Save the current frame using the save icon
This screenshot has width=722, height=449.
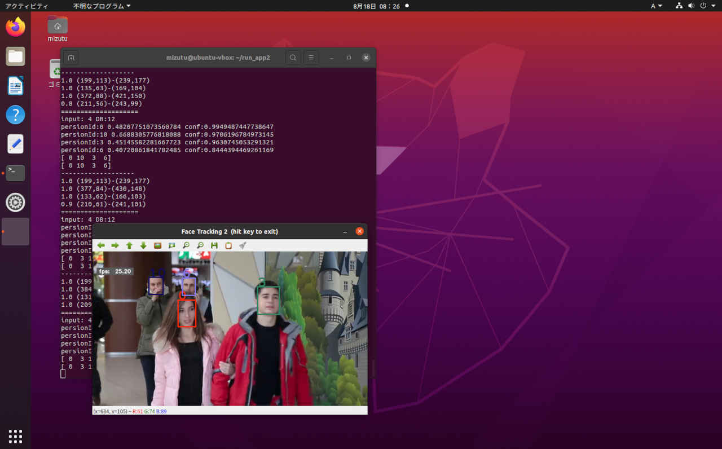[x=214, y=245]
